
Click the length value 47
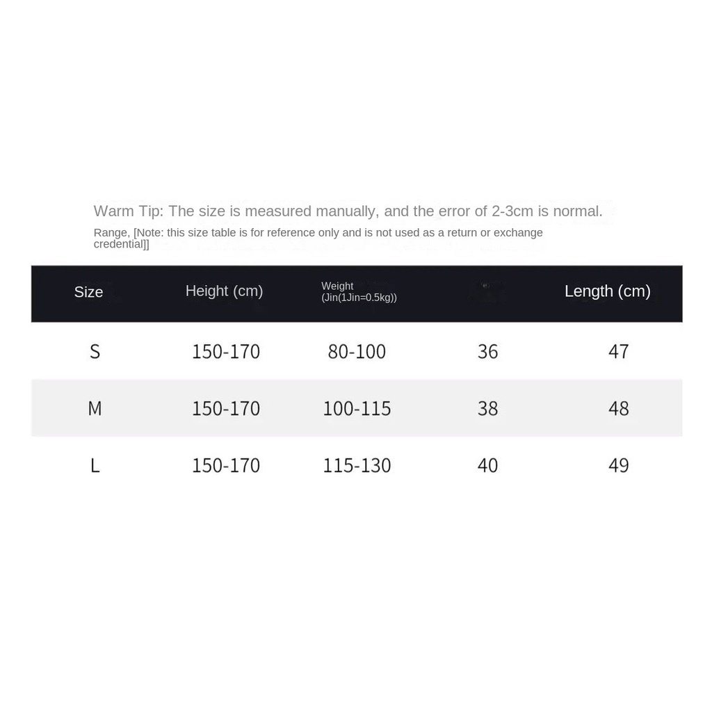tap(618, 351)
